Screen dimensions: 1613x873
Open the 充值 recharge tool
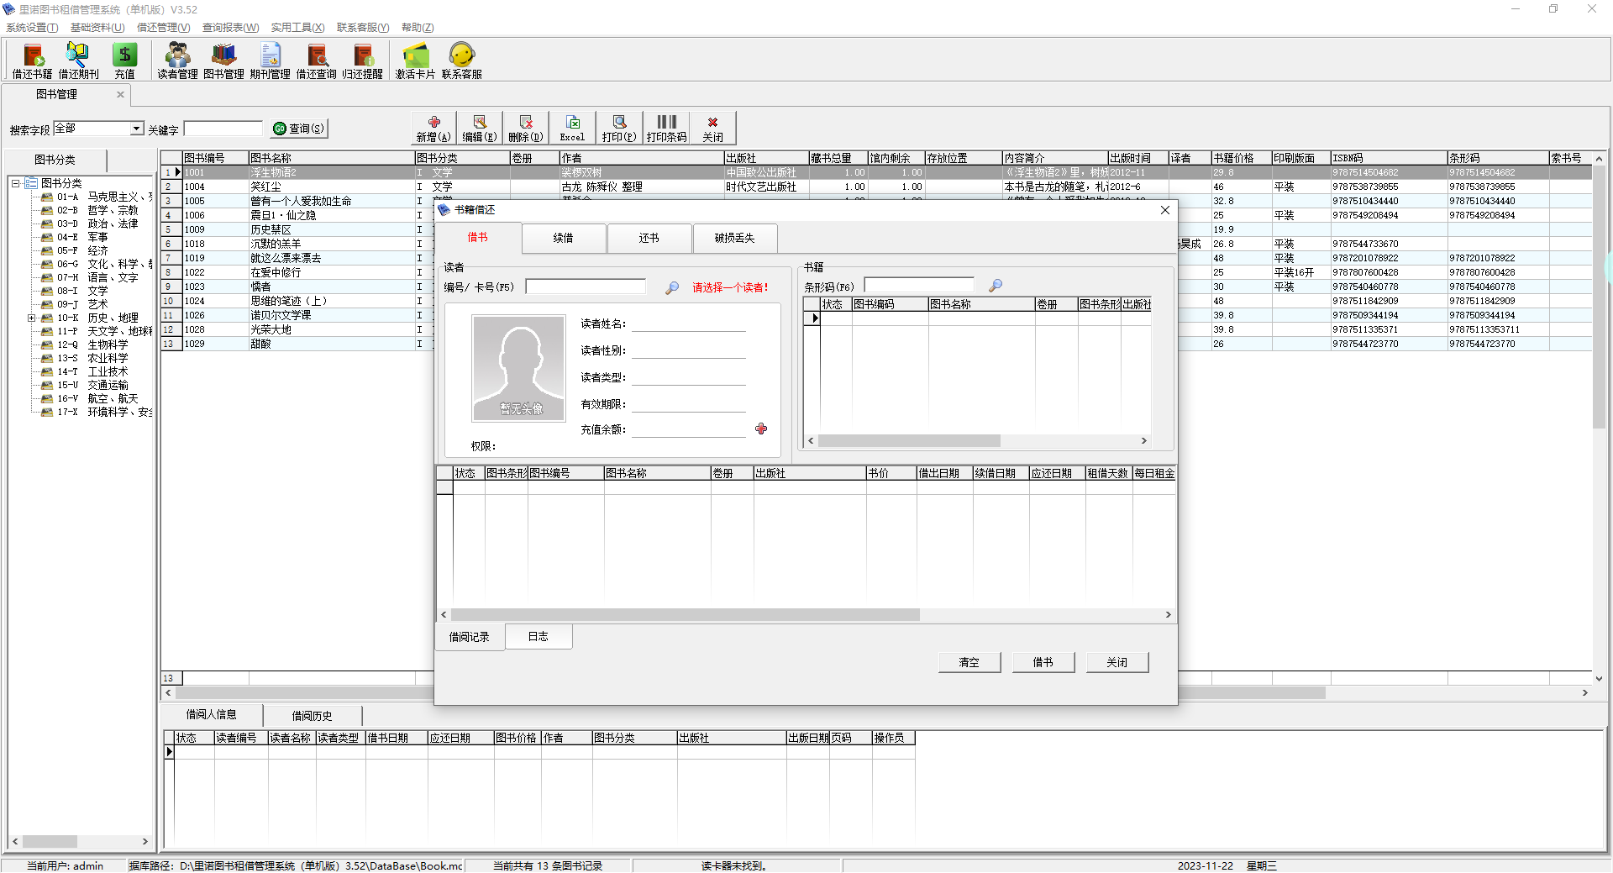tap(124, 60)
